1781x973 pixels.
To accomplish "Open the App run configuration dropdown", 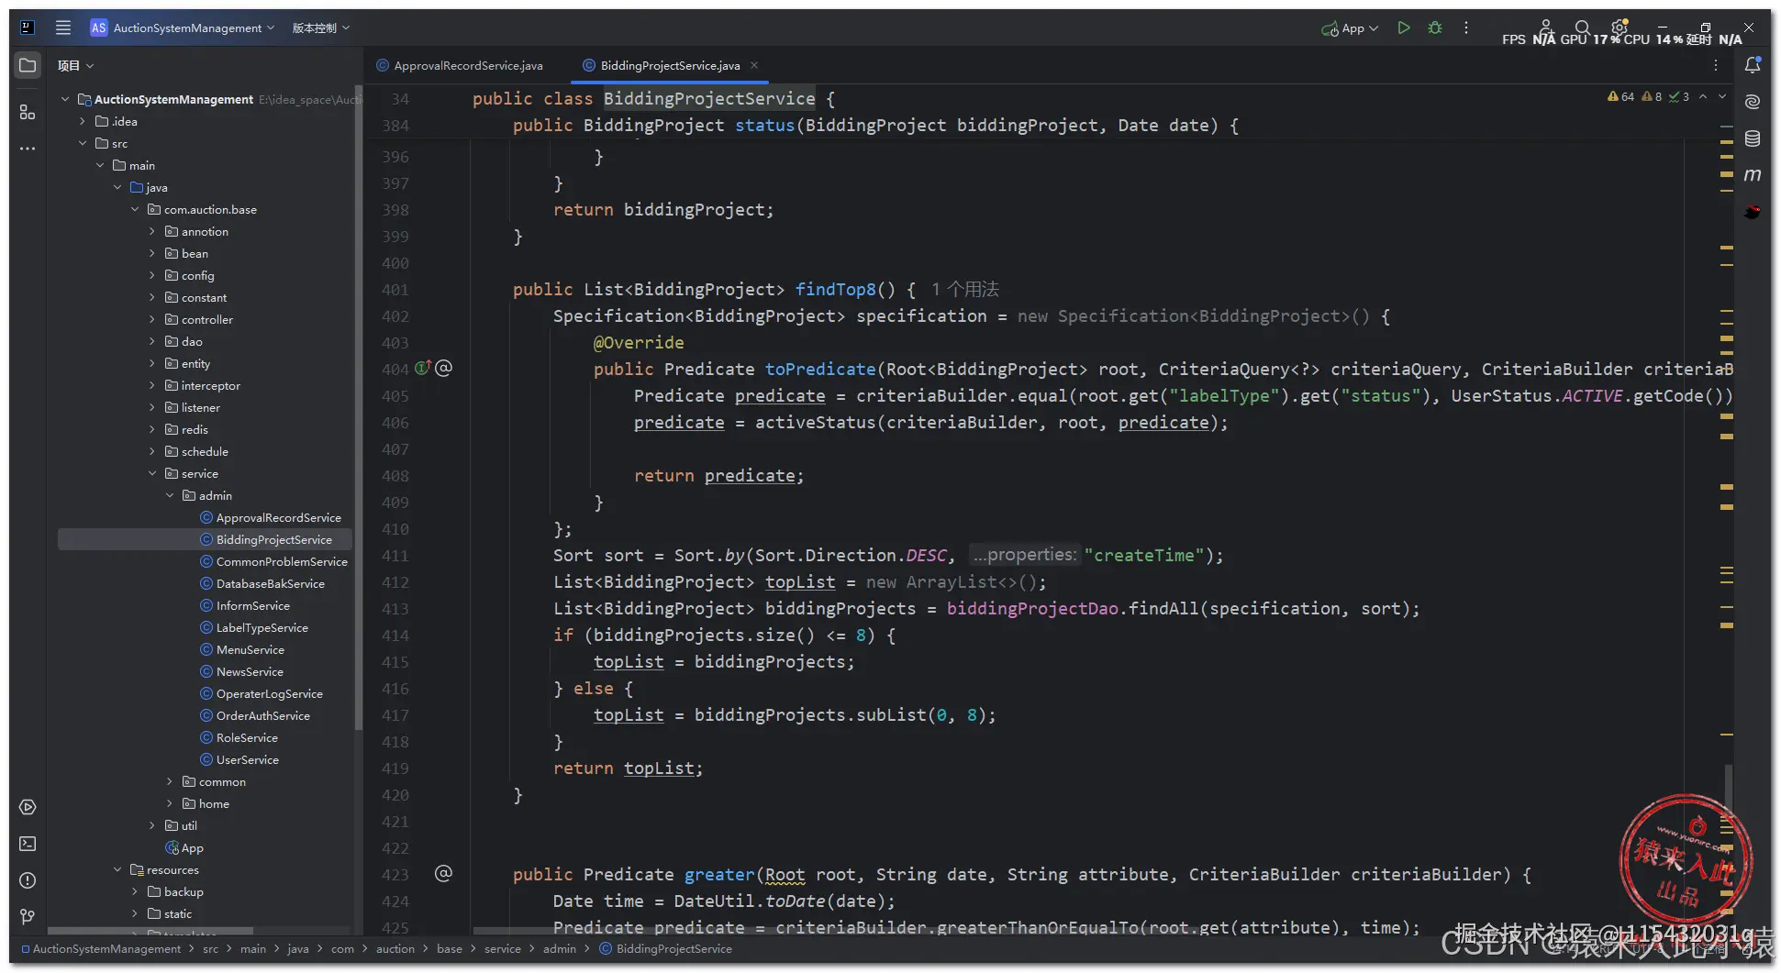I will (1350, 28).
